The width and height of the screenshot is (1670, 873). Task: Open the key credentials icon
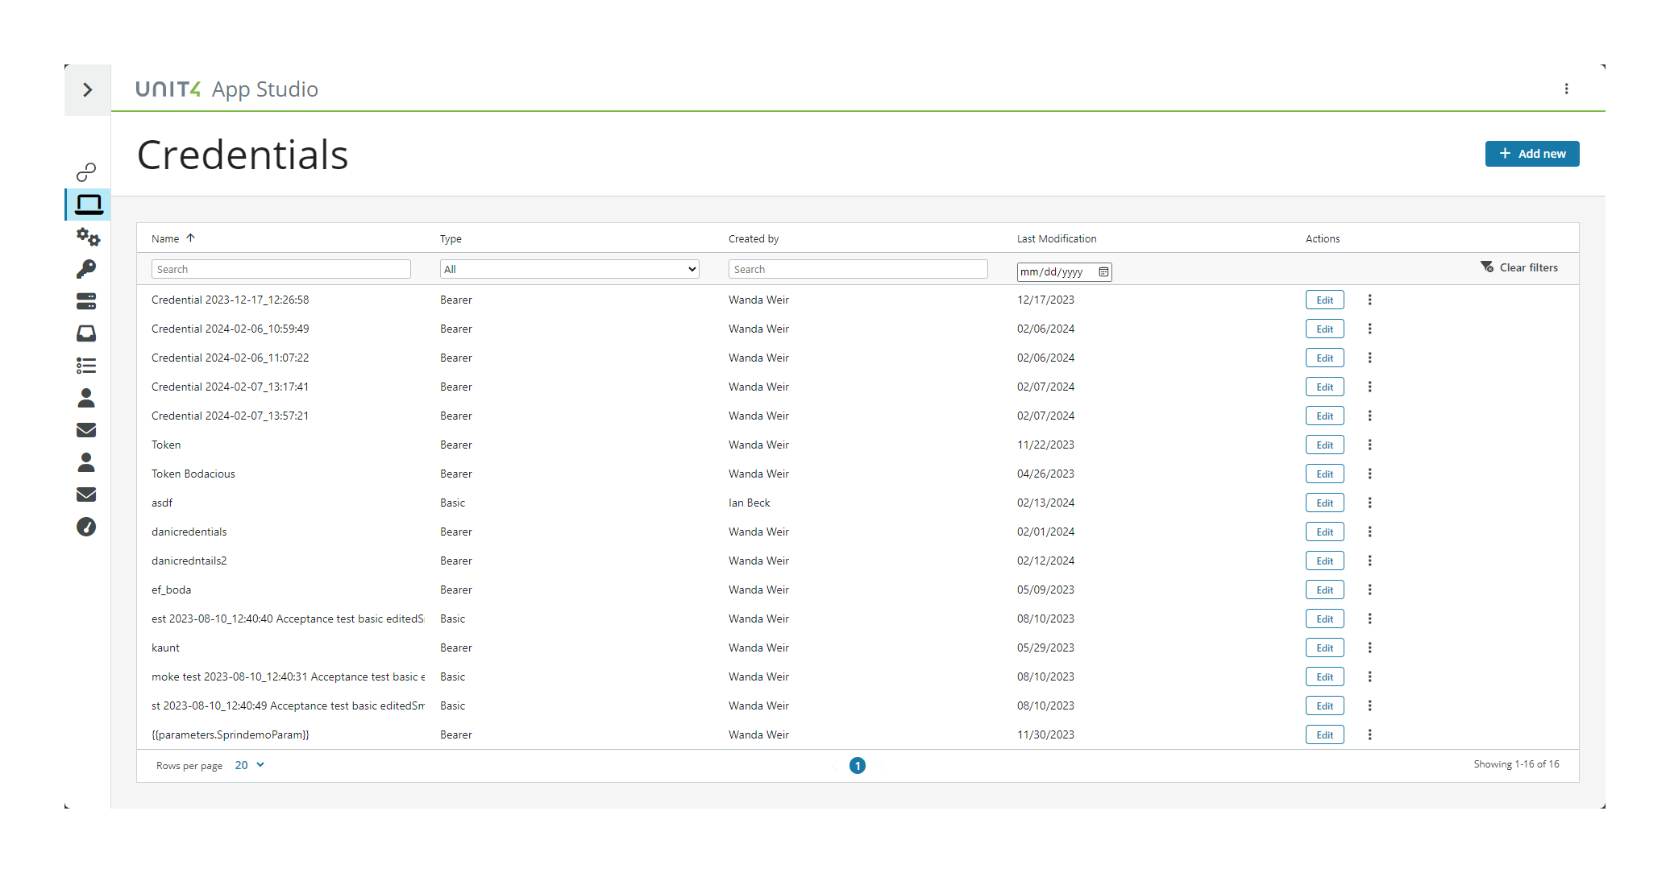pos(86,269)
